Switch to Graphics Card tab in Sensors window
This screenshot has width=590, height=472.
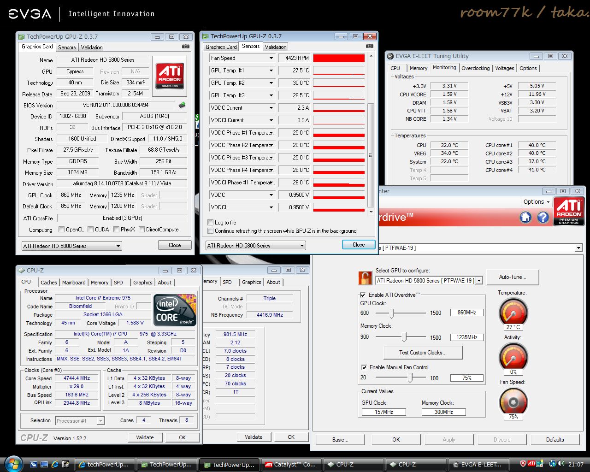[221, 47]
